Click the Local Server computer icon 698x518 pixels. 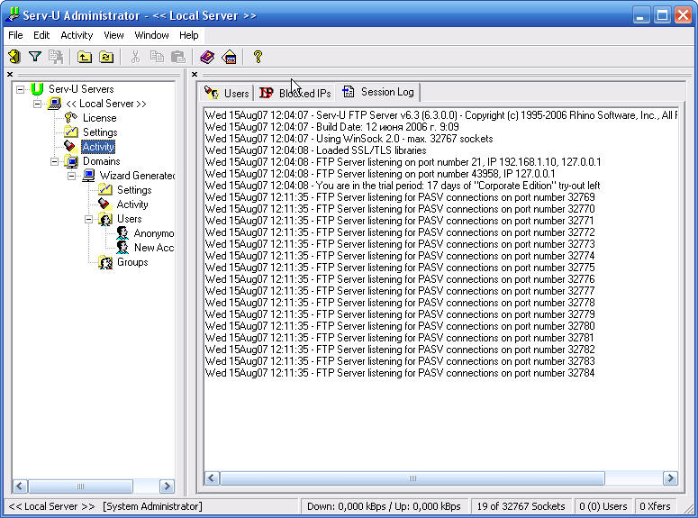(x=54, y=104)
